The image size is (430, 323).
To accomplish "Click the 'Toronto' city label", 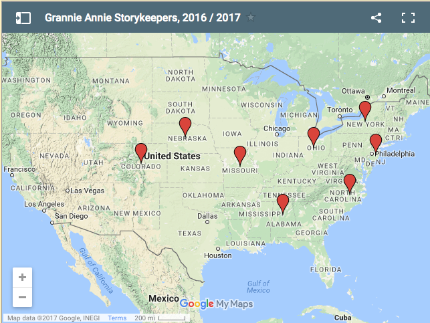I will [340, 110].
